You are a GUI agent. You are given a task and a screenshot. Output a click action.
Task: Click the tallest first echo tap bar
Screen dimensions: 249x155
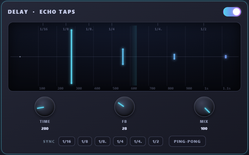pyautogui.click(x=71, y=57)
